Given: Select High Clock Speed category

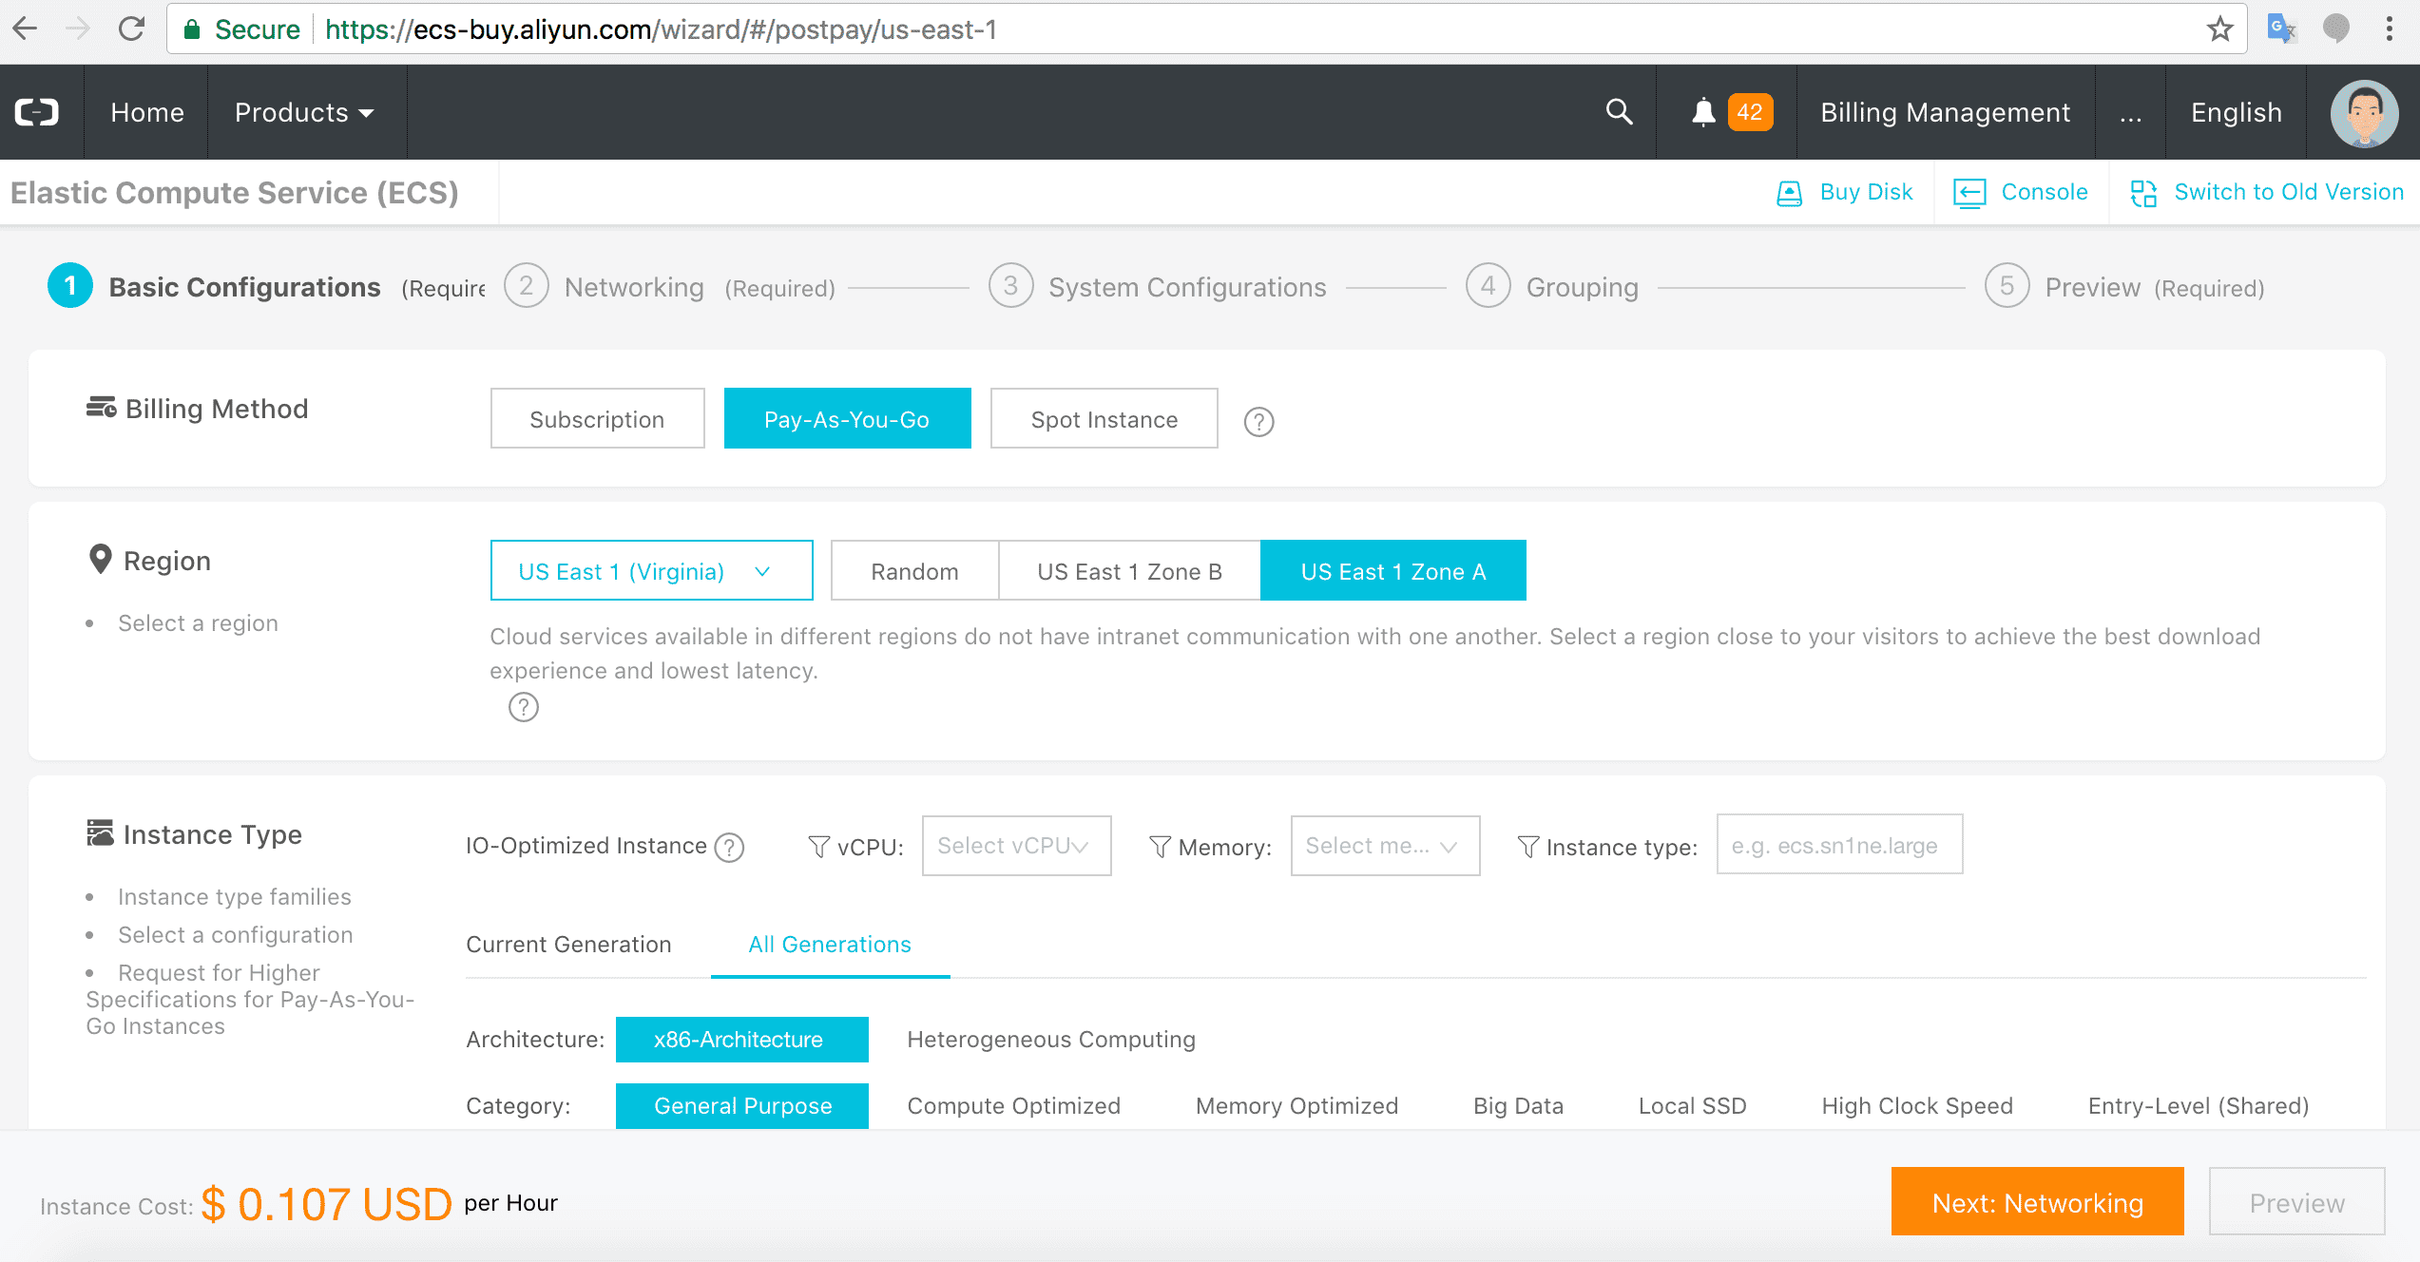Looking at the screenshot, I should point(1917,1105).
